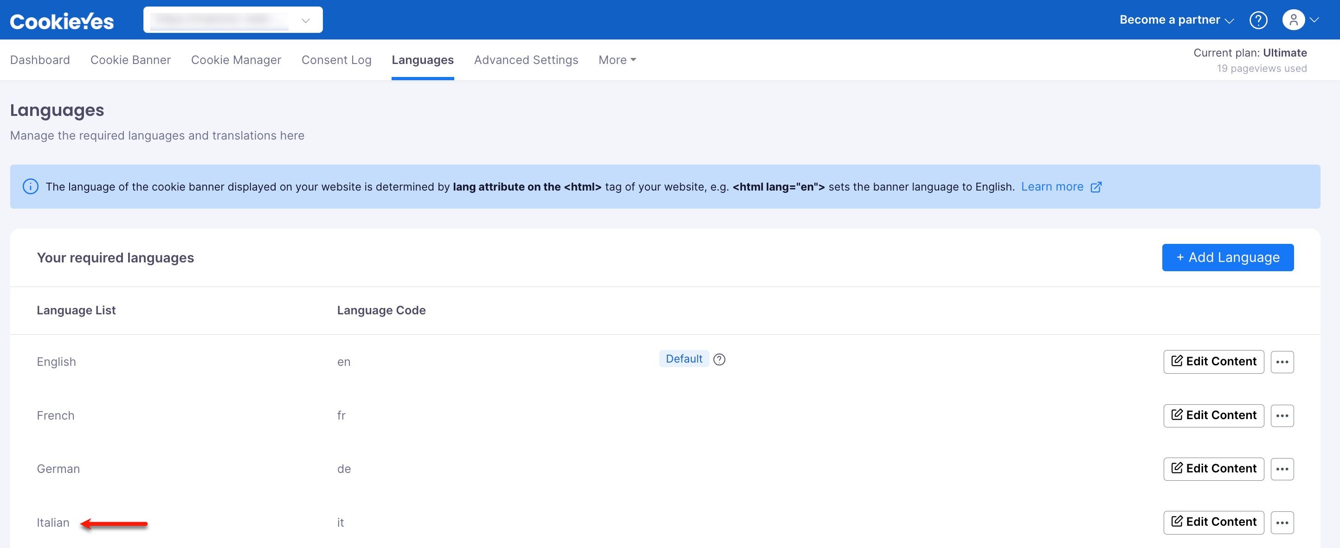Click the CookieYes logo

pos(61,21)
